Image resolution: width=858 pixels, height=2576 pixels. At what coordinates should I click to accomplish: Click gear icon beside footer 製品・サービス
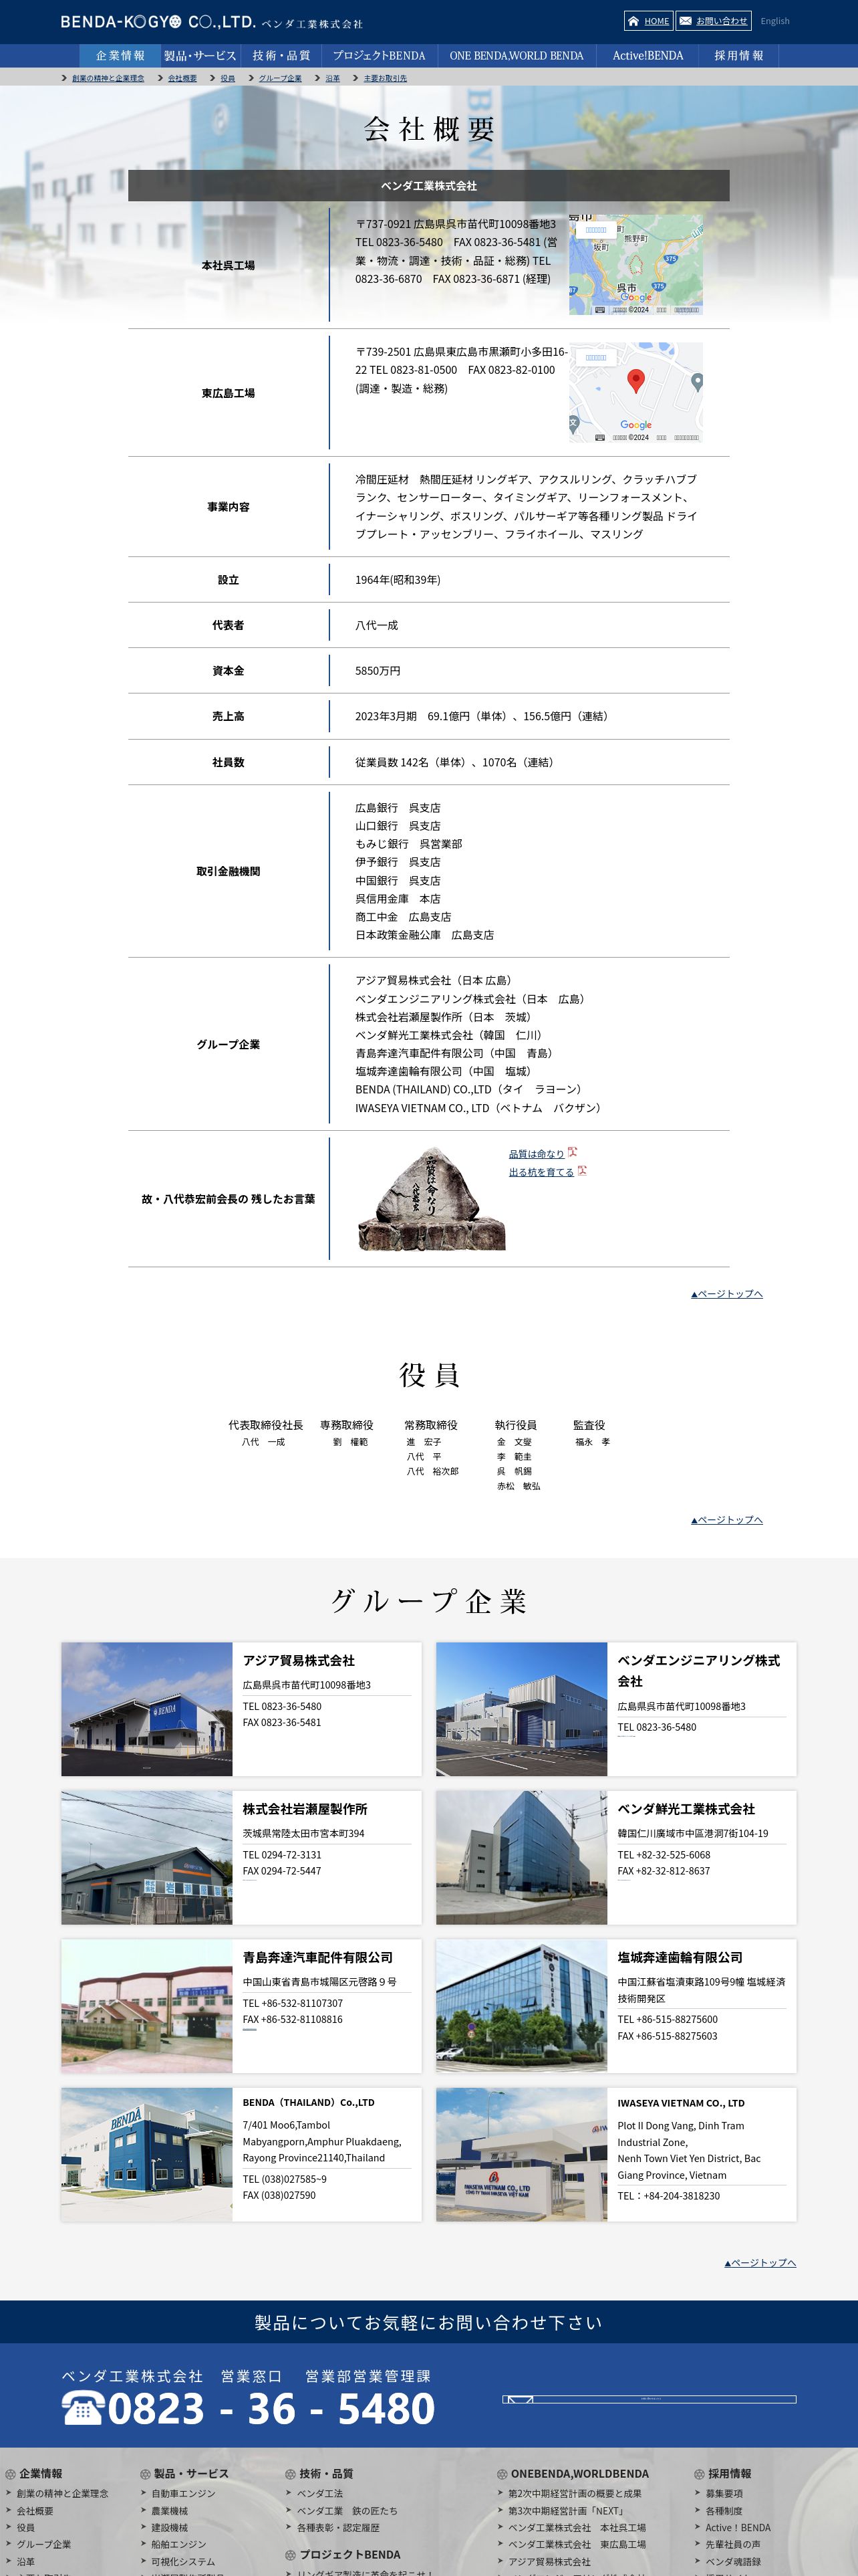[x=145, y=2474]
